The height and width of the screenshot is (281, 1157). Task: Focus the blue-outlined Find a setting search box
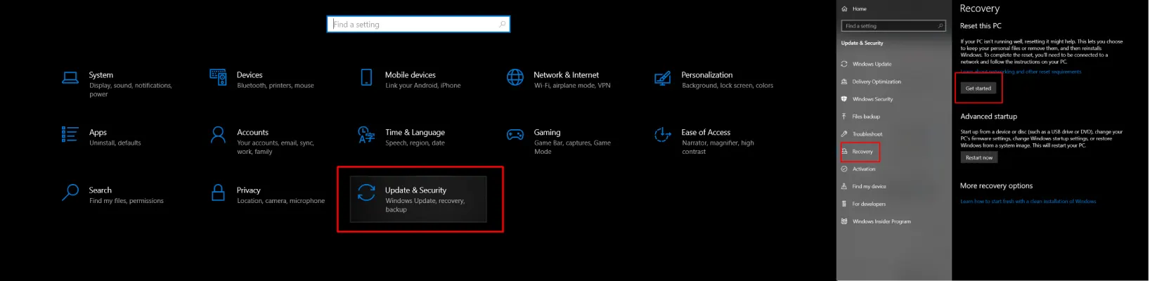pyautogui.click(x=418, y=25)
